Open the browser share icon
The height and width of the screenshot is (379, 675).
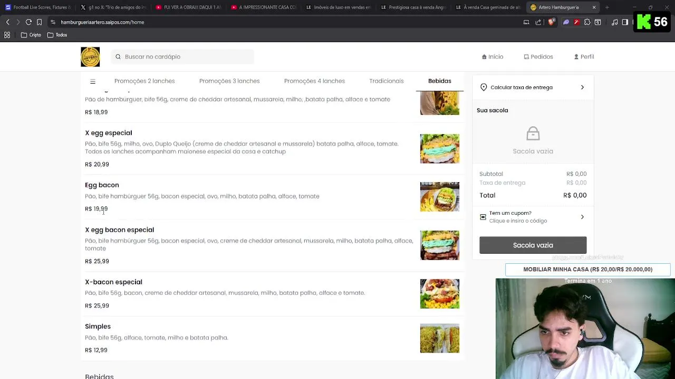tap(538, 22)
